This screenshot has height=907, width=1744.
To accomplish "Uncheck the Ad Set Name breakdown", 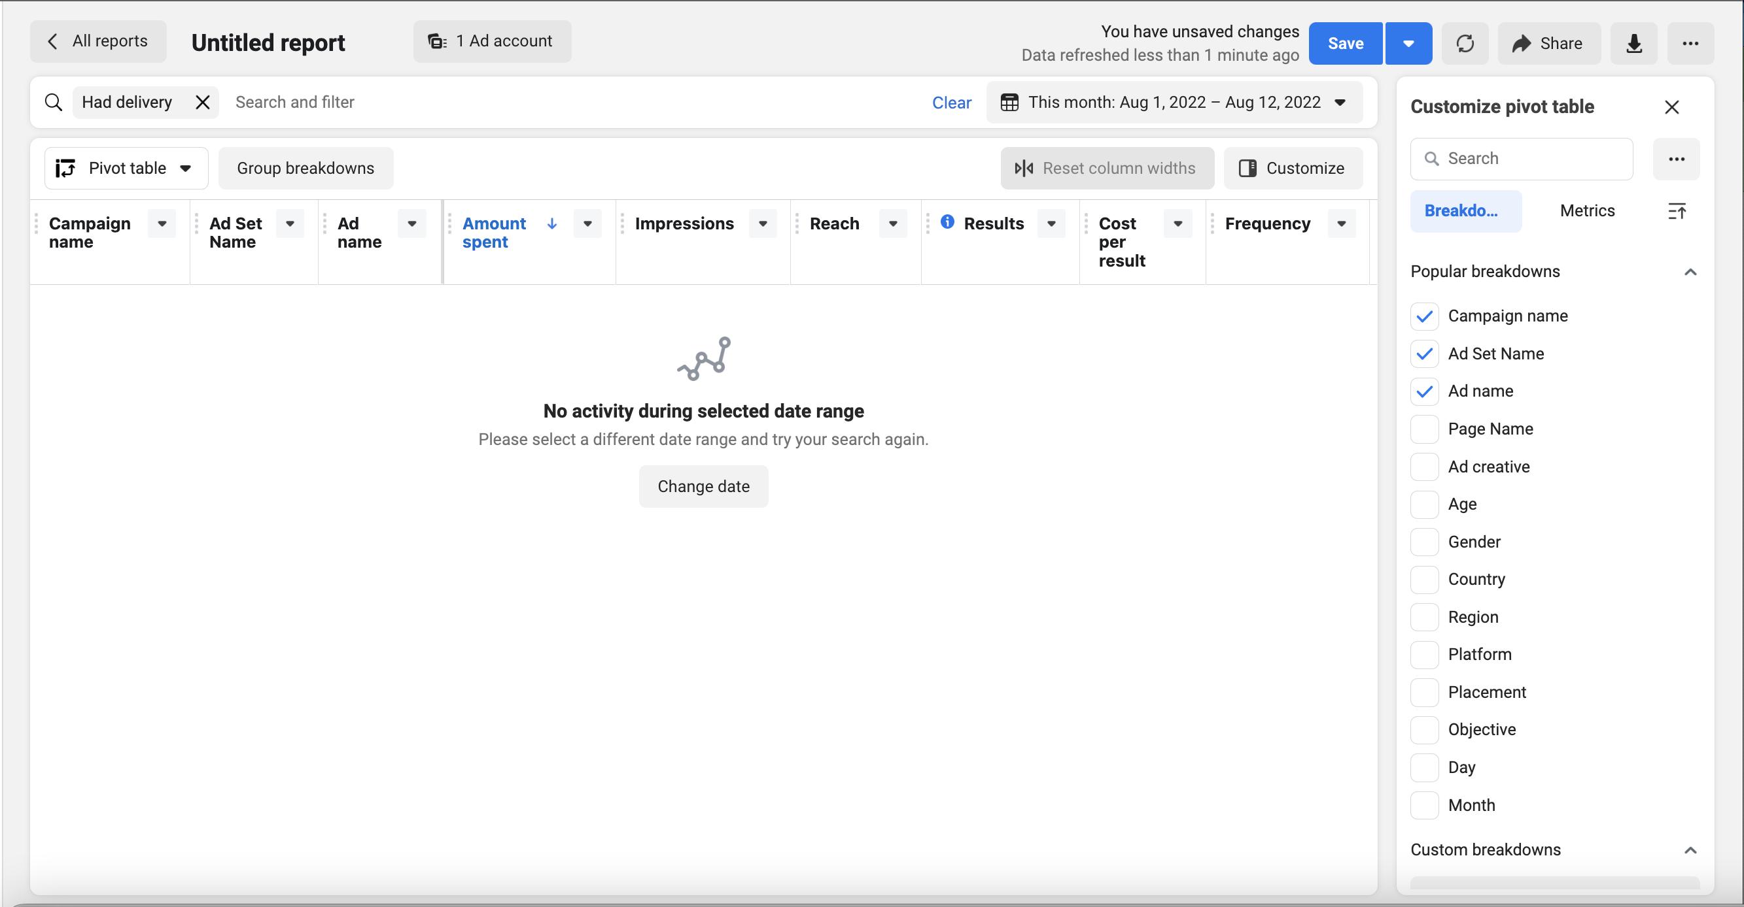I will pyautogui.click(x=1425, y=354).
